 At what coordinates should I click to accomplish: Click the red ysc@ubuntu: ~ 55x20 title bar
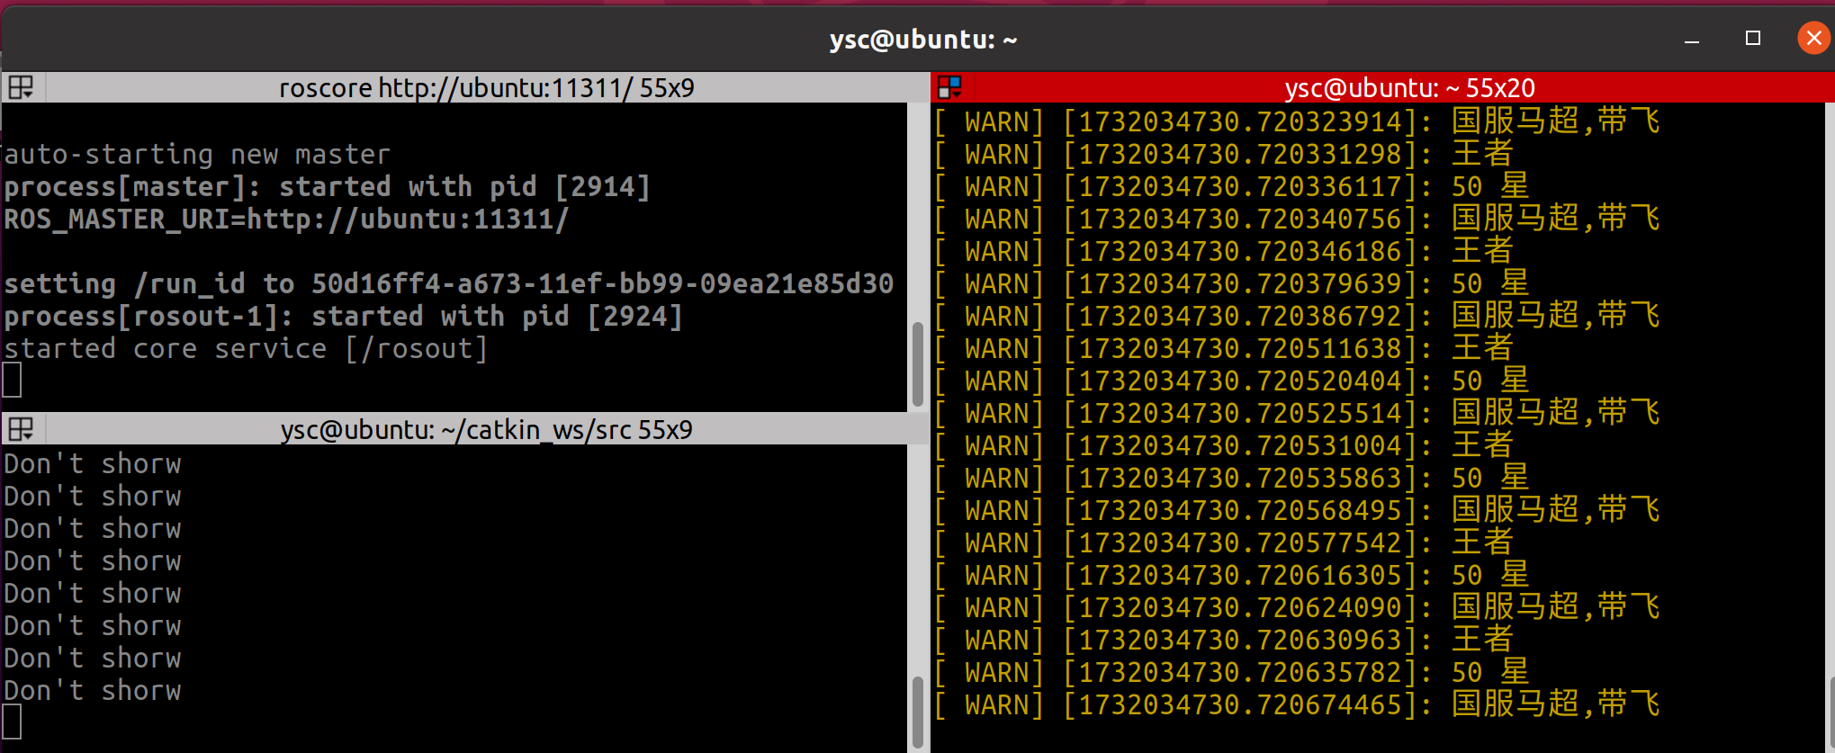[1408, 87]
